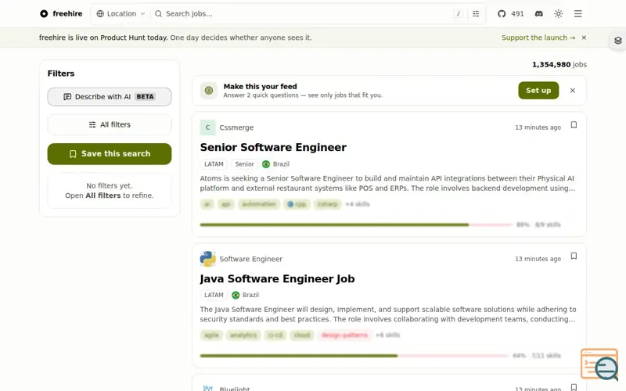
Task: Click the 1,354,980 jobs count
Action: pyautogui.click(x=559, y=64)
